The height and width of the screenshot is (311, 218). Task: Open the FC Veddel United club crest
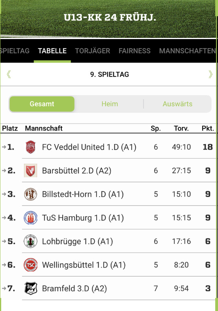(30, 147)
